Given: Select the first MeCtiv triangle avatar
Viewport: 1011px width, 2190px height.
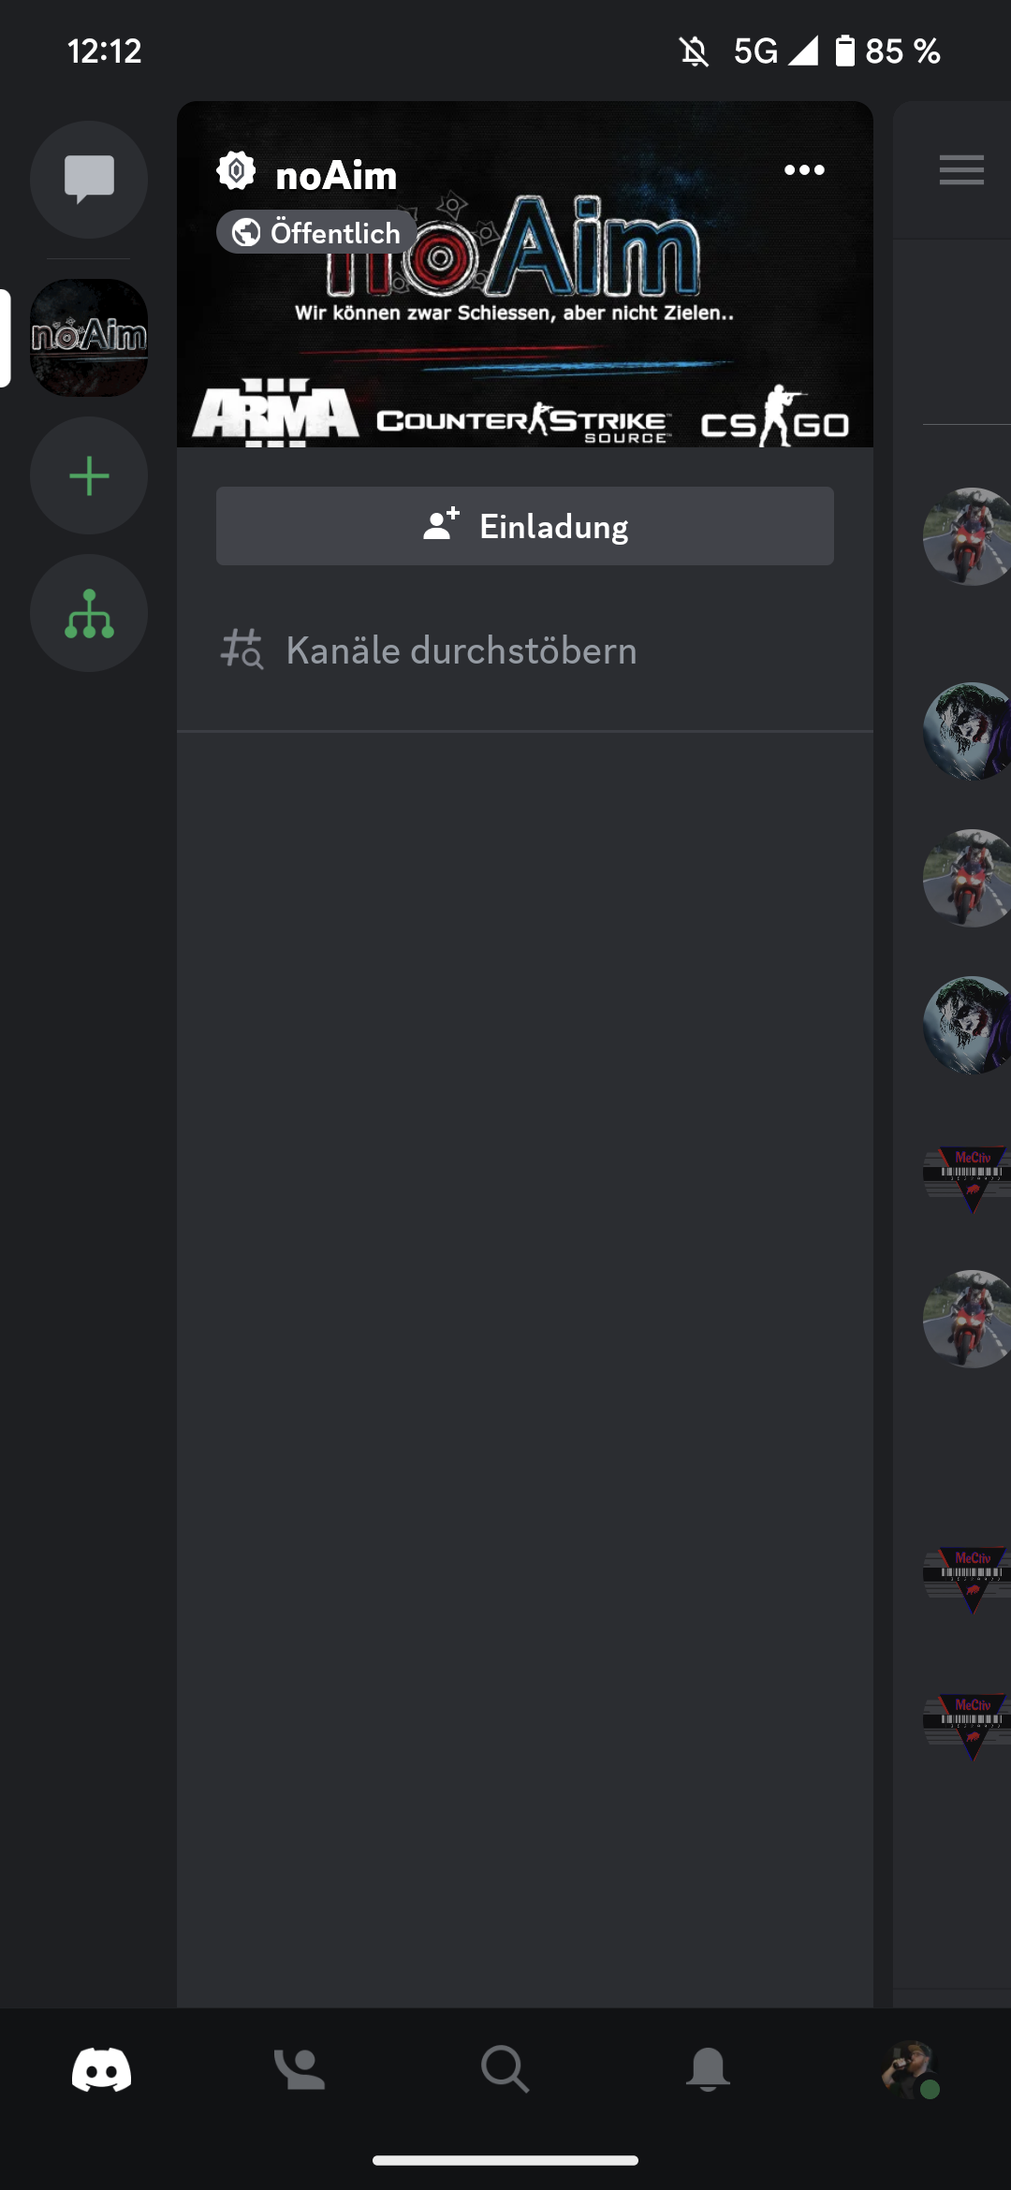Looking at the screenshot, I should coord(967,1180).
